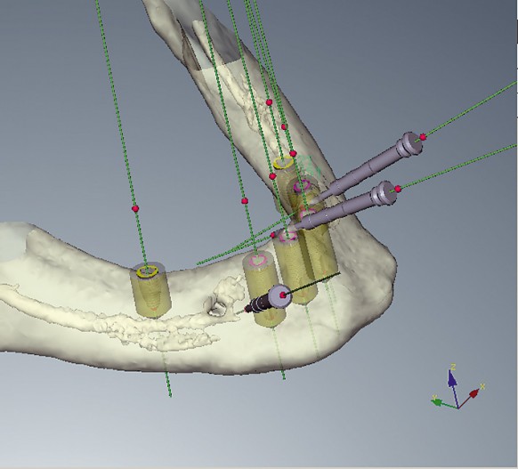Select the black axis line of anchor pin
The height and width of the screenshot is (469, 518).
point(312,283)
